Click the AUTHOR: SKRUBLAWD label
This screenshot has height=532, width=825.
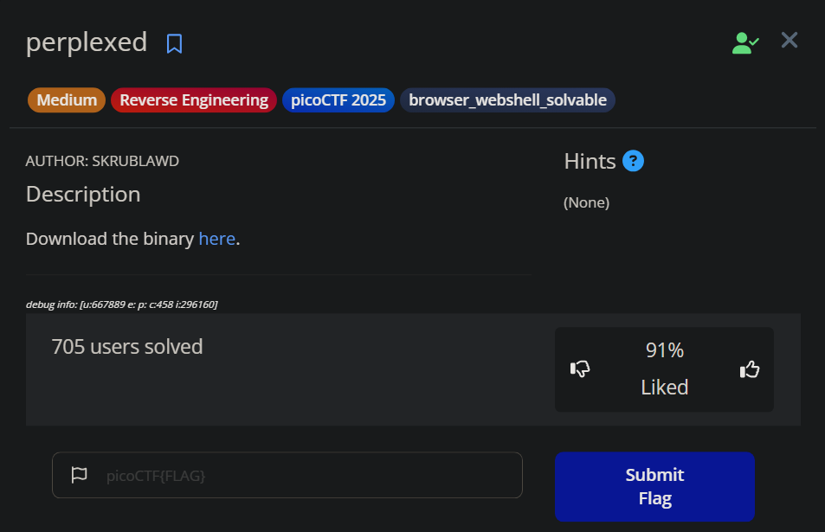pyautogui.click(x=101, y=161)
